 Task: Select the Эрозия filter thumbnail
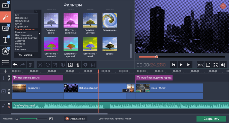[110, 44]
